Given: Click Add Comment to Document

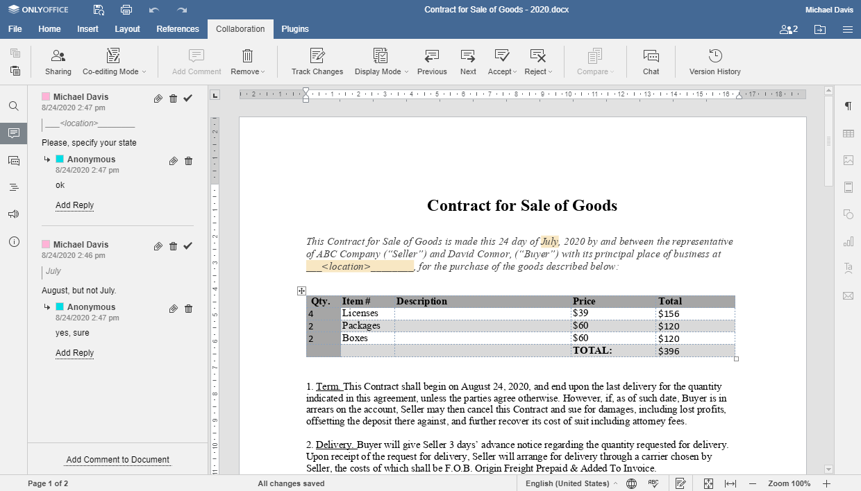Looking at the screenshot, I should 117,459.
